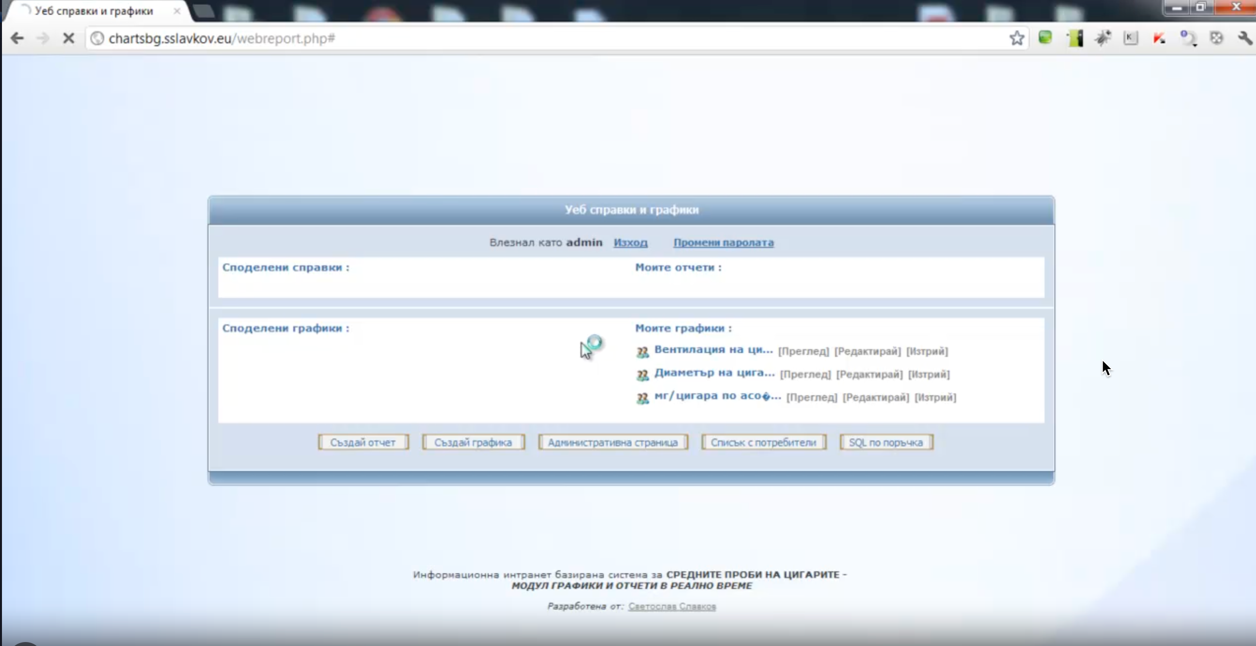This screenshot has width=1256, height=646.
Task: Click the site info globe in address bar
Action: click(x=97, y=38)
